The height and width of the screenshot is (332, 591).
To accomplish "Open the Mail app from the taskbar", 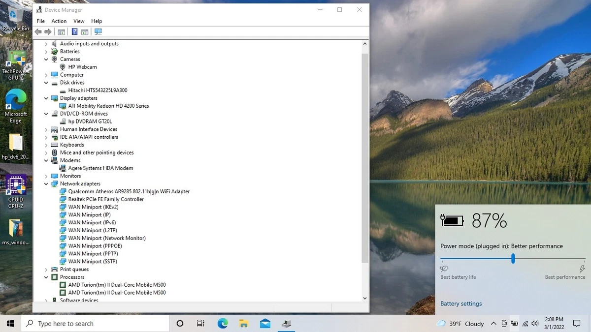I will pyautogui.click(x=265, y=324).
